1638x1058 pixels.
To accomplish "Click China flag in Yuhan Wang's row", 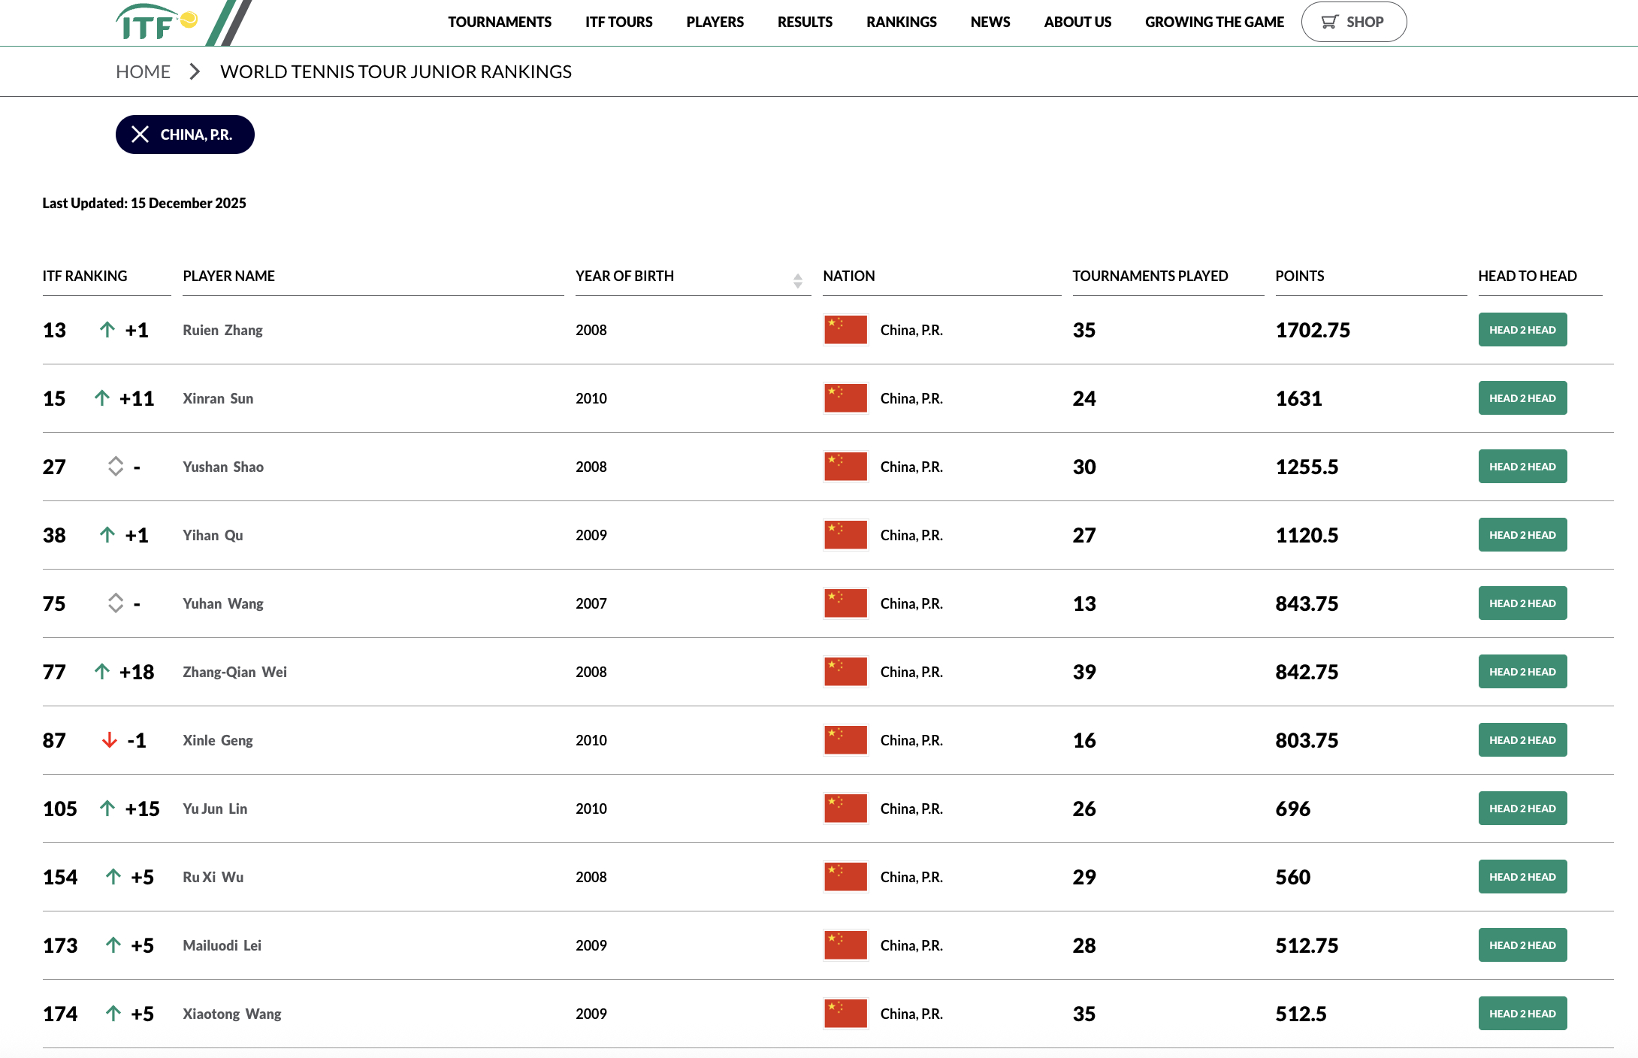I will [845, 603].
